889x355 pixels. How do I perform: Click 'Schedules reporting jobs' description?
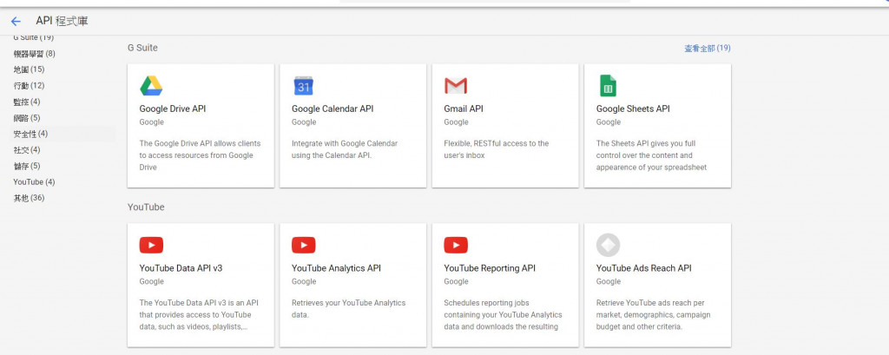(503, 315)
